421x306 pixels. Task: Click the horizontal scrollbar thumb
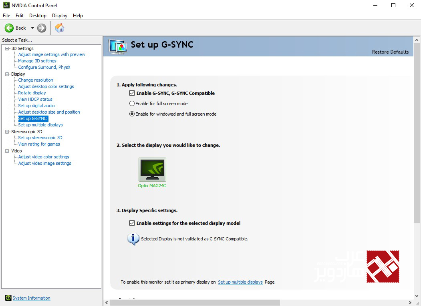(195, 303)
